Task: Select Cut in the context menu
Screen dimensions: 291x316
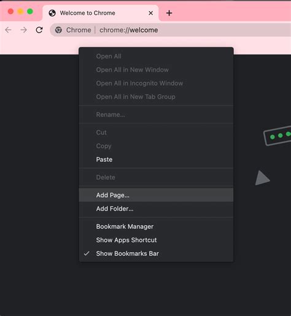Action: pos(156,133)
